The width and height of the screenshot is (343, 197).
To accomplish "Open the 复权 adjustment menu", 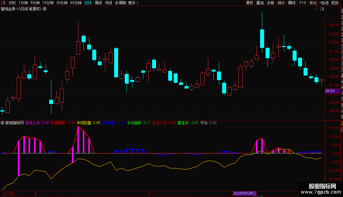I will (250, 3).
